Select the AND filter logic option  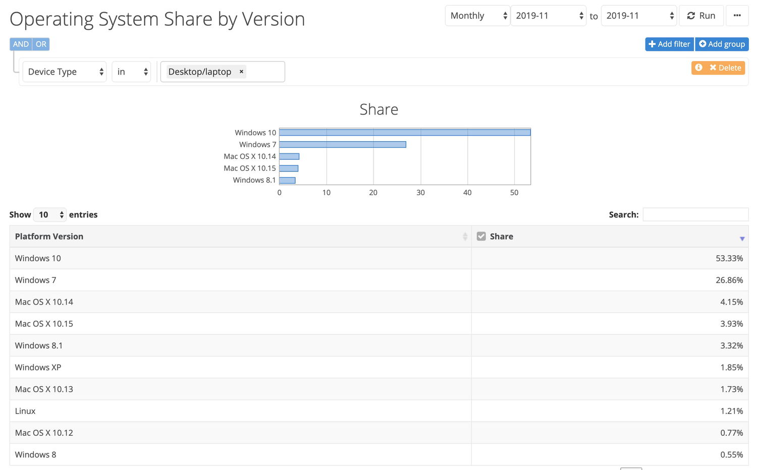(x=21, y=44)
